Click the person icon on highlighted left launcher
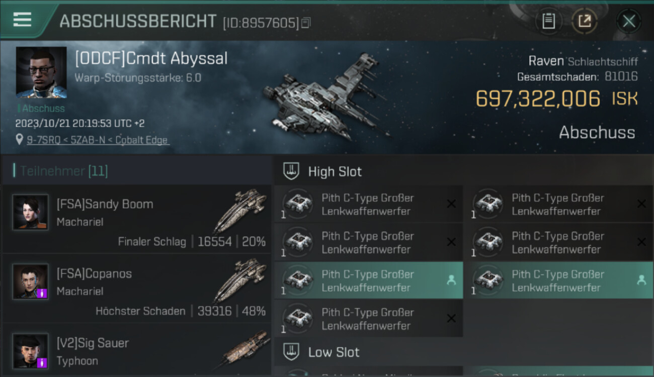Screen dimensions: 654x377 pyautogui.click(x=451, y=280)
